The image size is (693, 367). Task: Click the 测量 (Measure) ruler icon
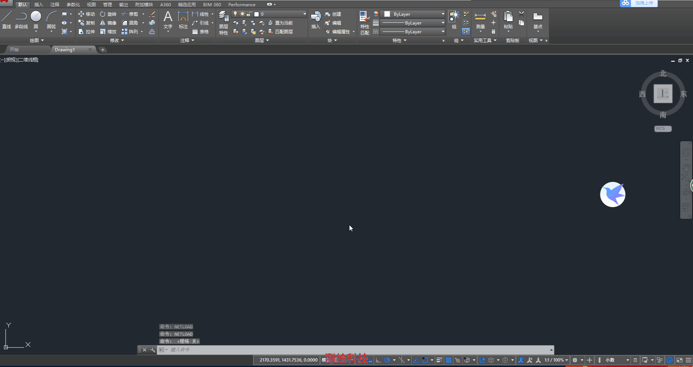(480, 20)
